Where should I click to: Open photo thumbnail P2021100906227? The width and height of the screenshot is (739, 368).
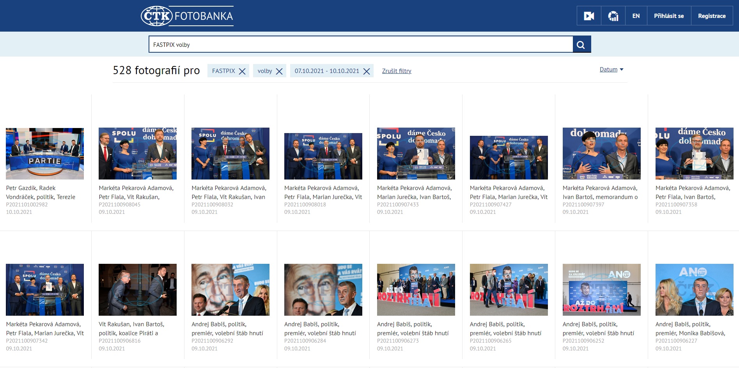tap(695, 290)
